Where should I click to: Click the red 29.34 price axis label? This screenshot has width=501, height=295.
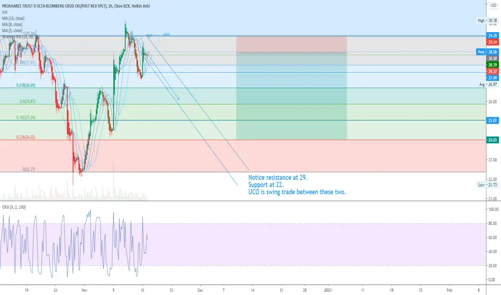(x=492, y=42)
